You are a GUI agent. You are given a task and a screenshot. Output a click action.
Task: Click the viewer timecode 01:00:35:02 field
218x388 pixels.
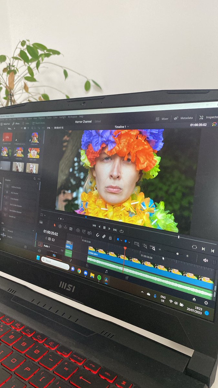pos(198,125)
